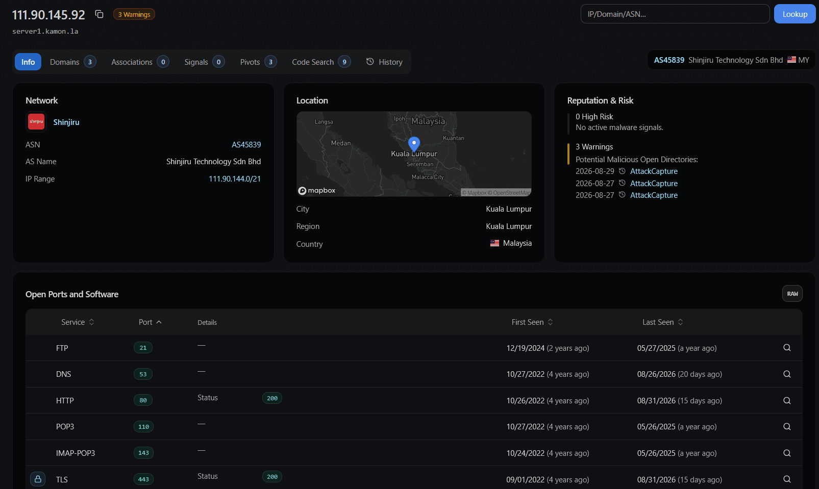Click history icon beside 2026-08-29 AttackCapture
Image resolution: width=819 pixels, height=489 pixels.
tap(622, 171)
